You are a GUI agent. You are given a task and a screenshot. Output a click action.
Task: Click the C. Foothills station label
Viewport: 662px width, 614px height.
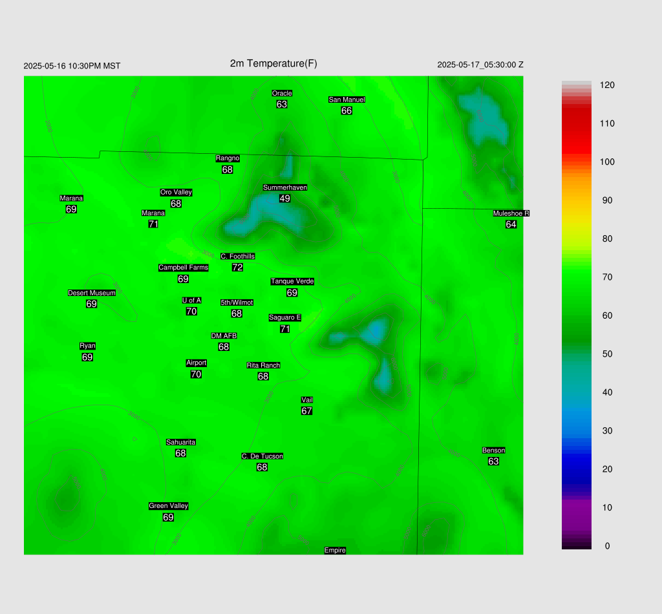click(x=238, y=256)
